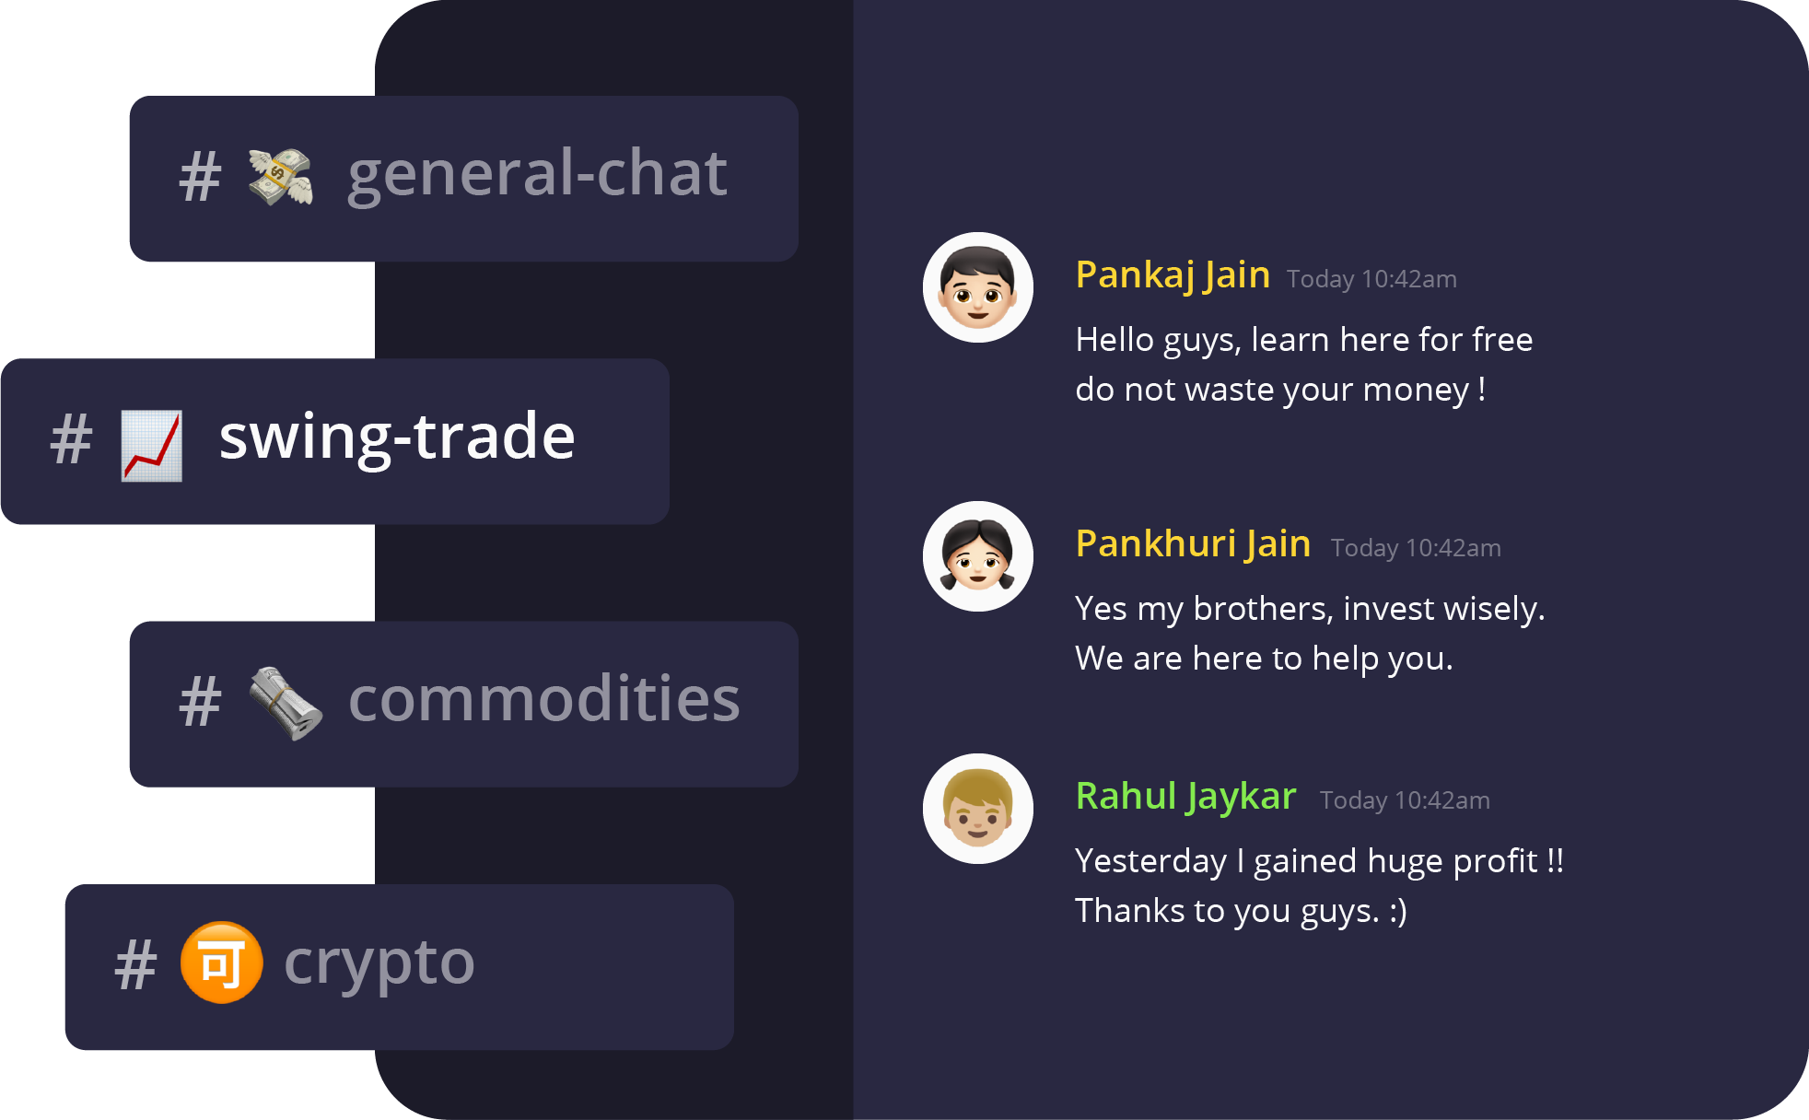Viewport: 1809px width, 1120px height.
Task: Click the Pankhuri Jain username
Action: (x=1193, y=544)
